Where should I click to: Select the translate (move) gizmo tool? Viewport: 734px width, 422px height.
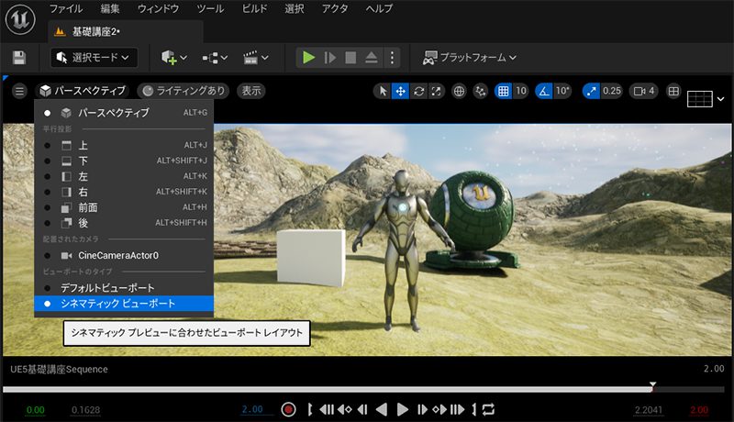click(x=401, y=91)
